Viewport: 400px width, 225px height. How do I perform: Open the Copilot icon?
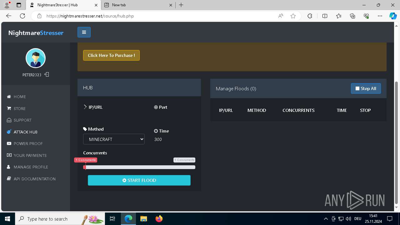[393, 16]
